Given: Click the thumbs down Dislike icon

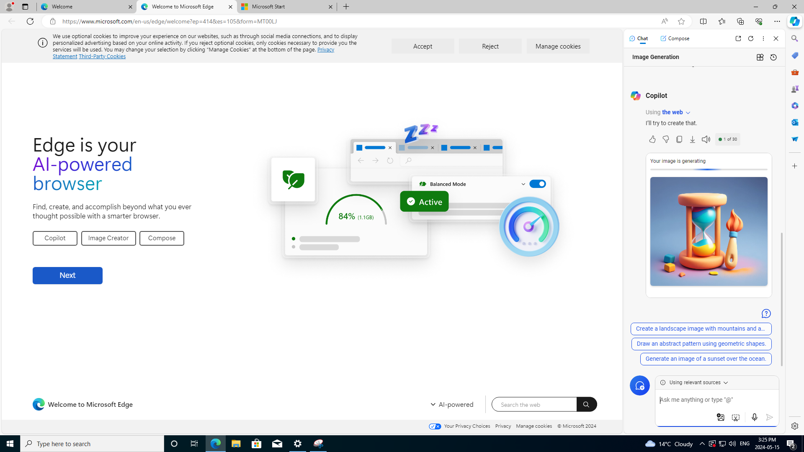Looking at the screenshot, I should pos(665,139).
